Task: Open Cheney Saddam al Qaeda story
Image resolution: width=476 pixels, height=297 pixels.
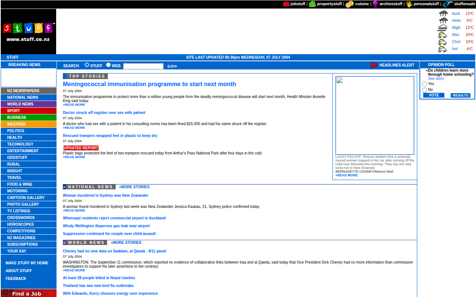Action: click(x=115, y=251)
